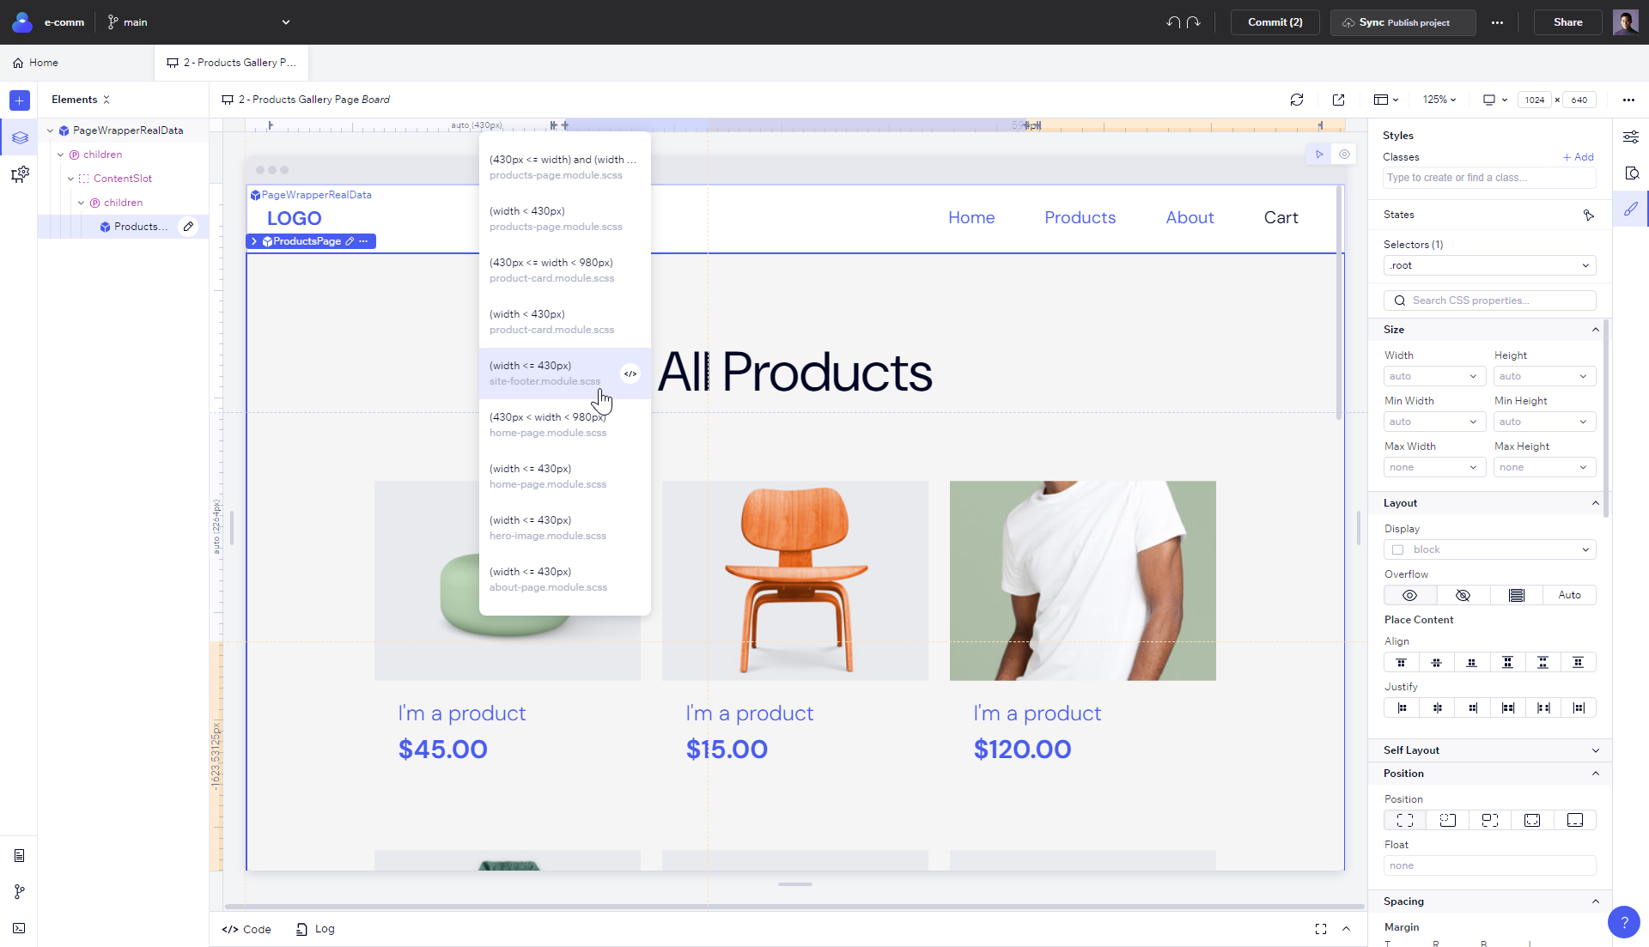
Task: Click the Products nav link on the page
Action: [1080, 218]
